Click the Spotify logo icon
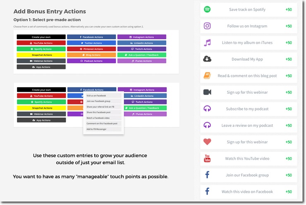 207,9
